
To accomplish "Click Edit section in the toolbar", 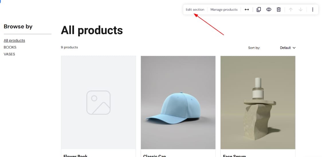I will [x=195, y=9].
